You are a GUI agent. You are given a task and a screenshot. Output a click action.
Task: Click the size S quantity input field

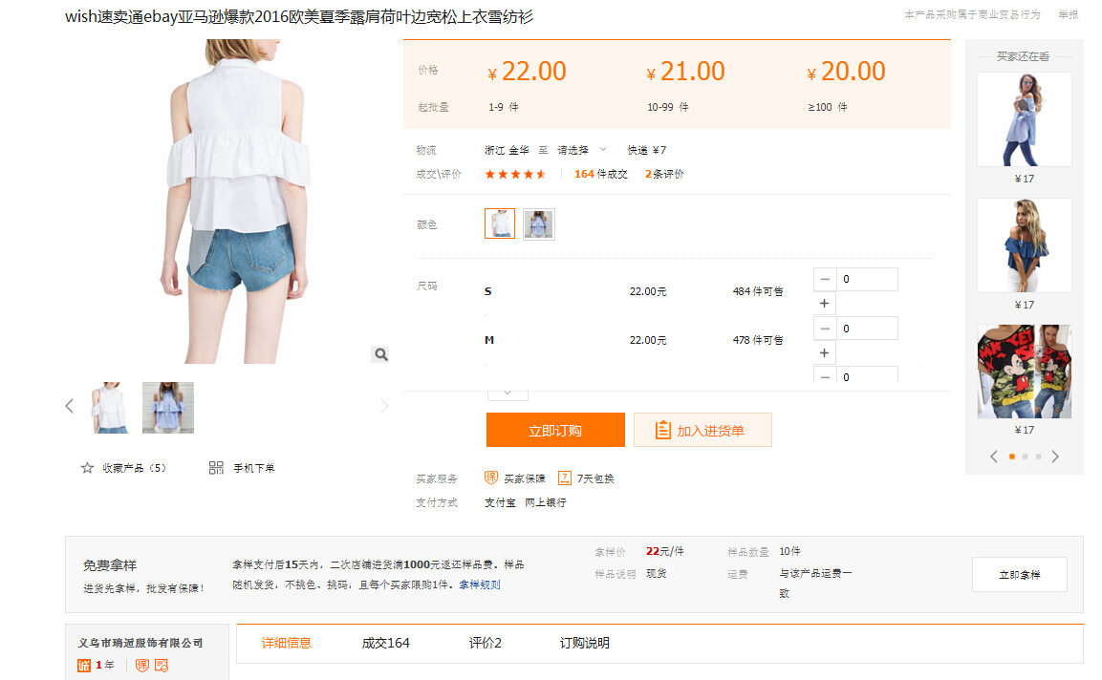tap(867, 280)
